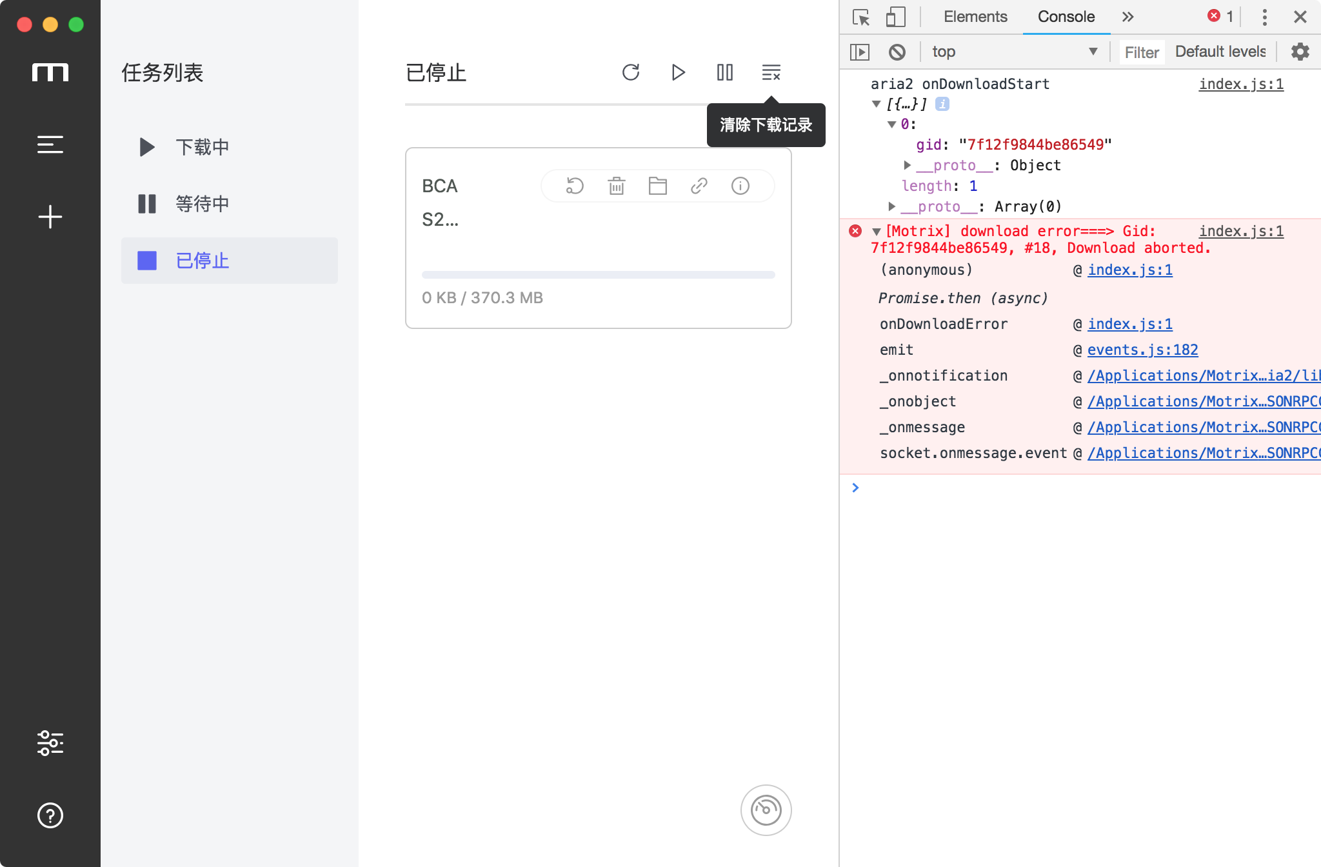This screenshot has height=867, width=1321.
Task: Copy the download link of the BCA task
Action: [x=699, y=186]
